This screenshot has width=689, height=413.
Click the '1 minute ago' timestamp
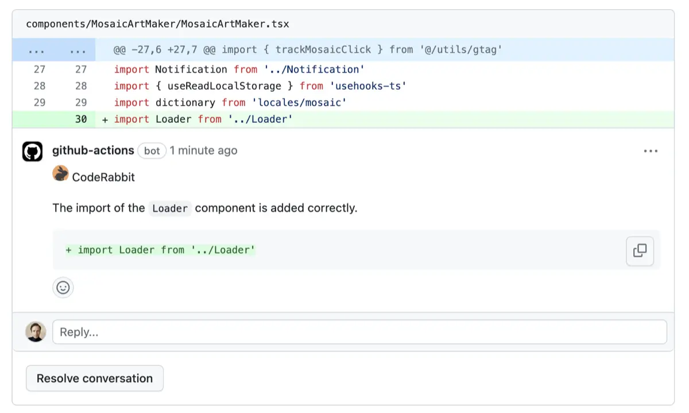tap(203, 150)
